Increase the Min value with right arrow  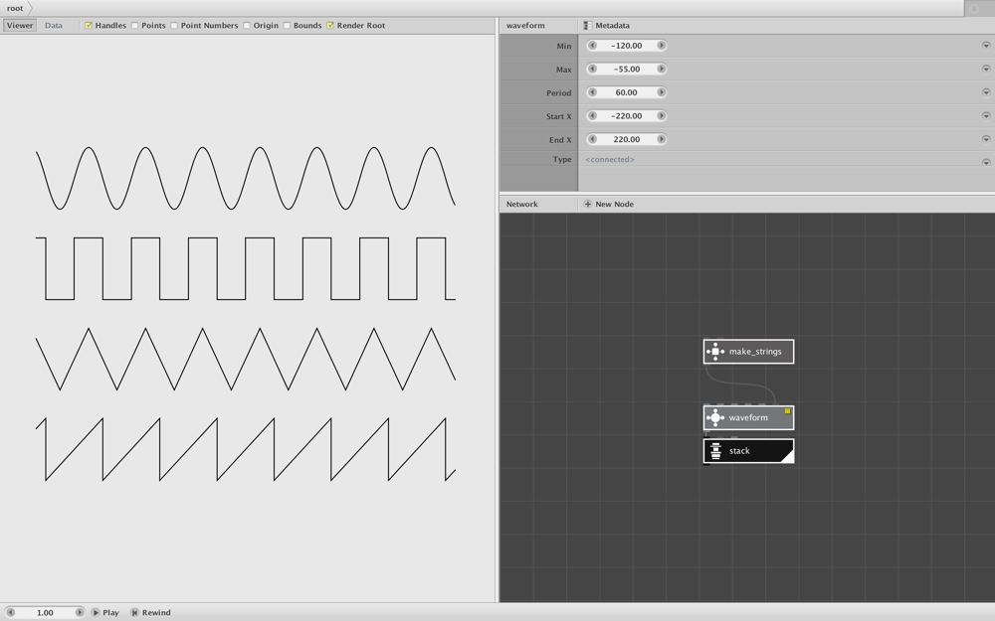(662, 46)
